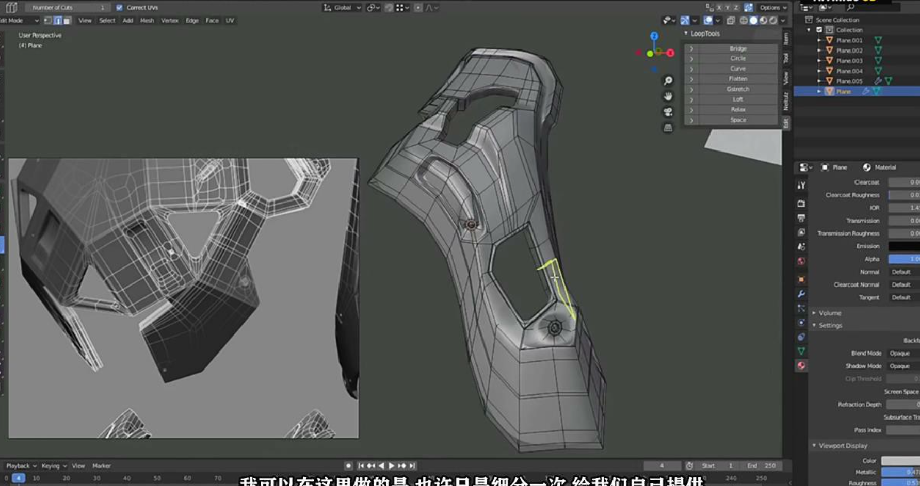This screenshot has height=486, width=920.
Task: Expand the Volume panel section
Action: pos(829,313)
